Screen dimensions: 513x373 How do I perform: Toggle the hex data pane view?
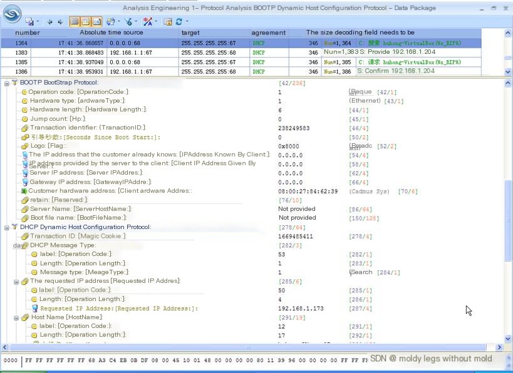point(97,21)
